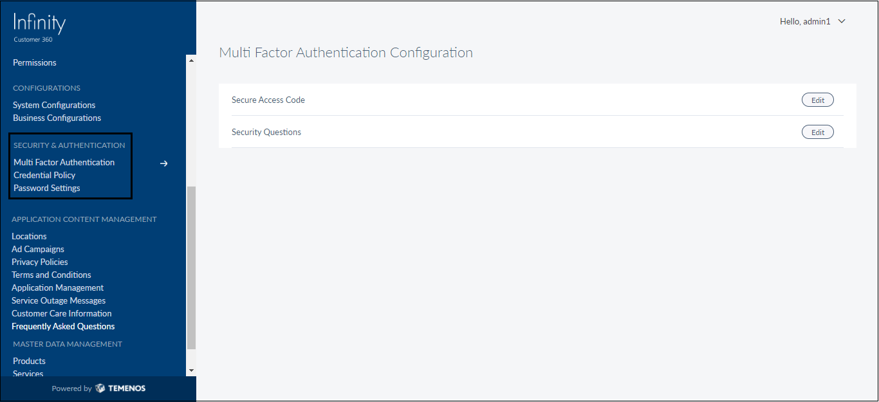Viewport: 879px width, 402px height.
Task: Open Products under Master Data Management
Action: click(29, 361)
